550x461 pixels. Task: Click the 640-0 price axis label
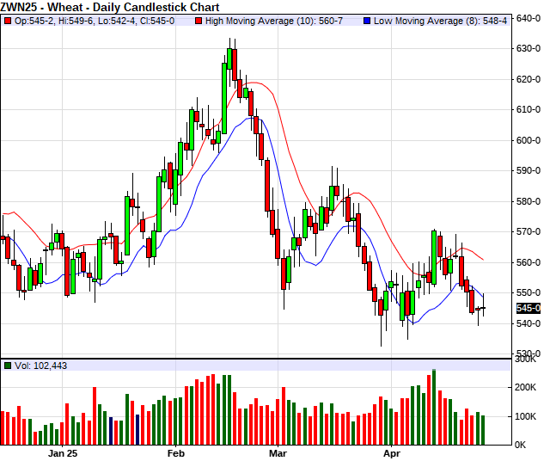pos(528,18)
